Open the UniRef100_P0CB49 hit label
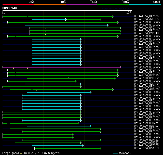 click(146, 33)
